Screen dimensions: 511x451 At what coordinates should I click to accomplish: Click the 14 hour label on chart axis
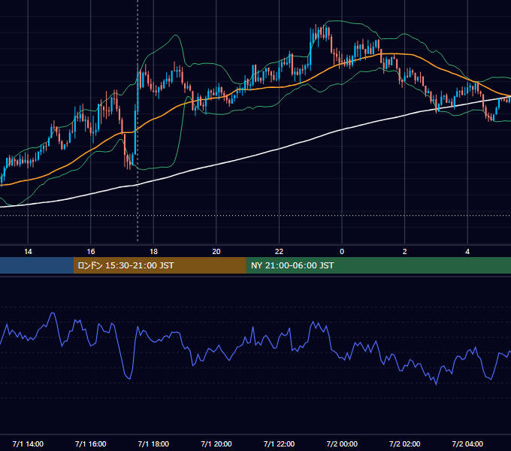[28, 252]
